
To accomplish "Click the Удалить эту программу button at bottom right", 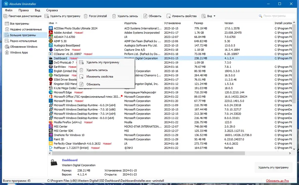I will pos(273,167).
